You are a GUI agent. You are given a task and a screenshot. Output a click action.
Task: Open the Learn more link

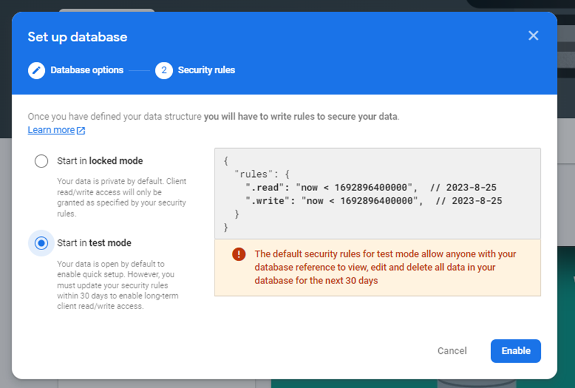[x=51, y=130]
